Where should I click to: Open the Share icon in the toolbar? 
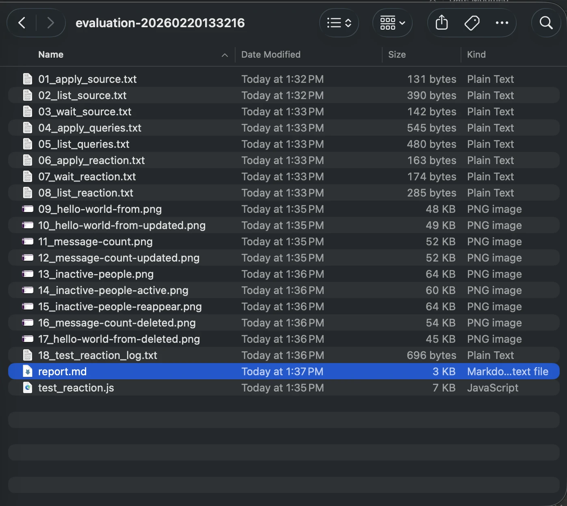(x=441, y=23)
